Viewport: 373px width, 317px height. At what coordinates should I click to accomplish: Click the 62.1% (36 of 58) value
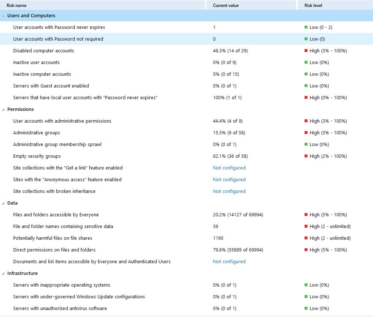(230, 156)
